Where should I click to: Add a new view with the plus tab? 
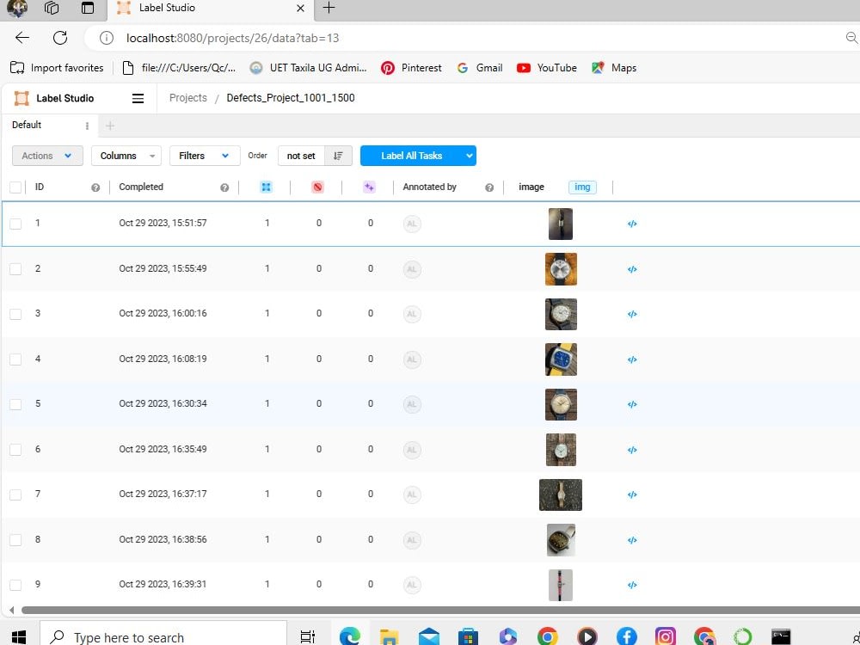point(109,125)
